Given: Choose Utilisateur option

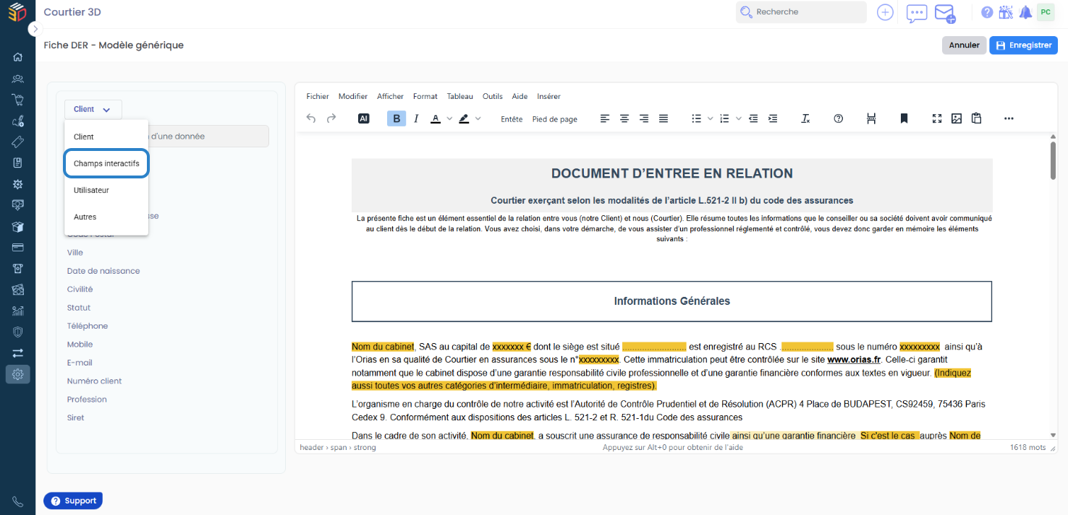Looking at the screenshot, I should click(106, 190).
